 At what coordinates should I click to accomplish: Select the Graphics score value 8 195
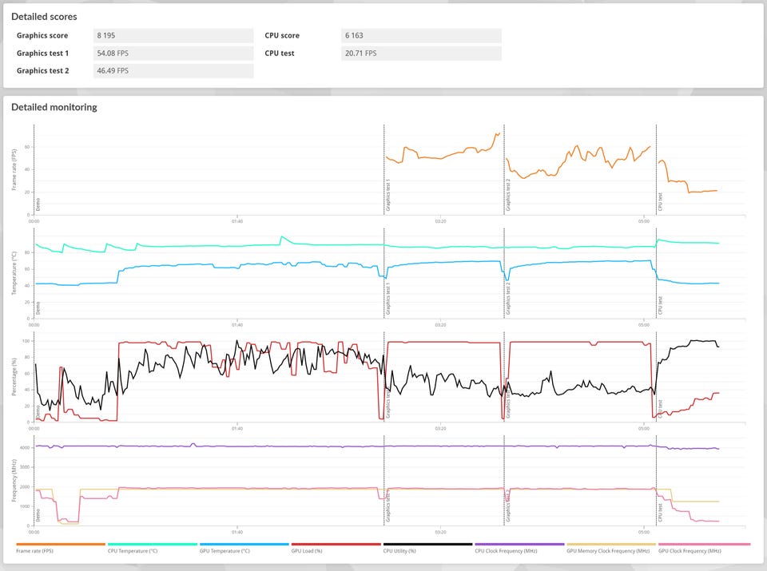(173, 36)
